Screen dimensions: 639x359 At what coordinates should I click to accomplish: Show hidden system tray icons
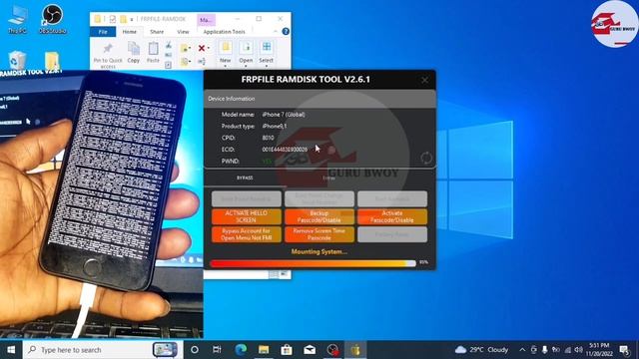click(522, 350)
